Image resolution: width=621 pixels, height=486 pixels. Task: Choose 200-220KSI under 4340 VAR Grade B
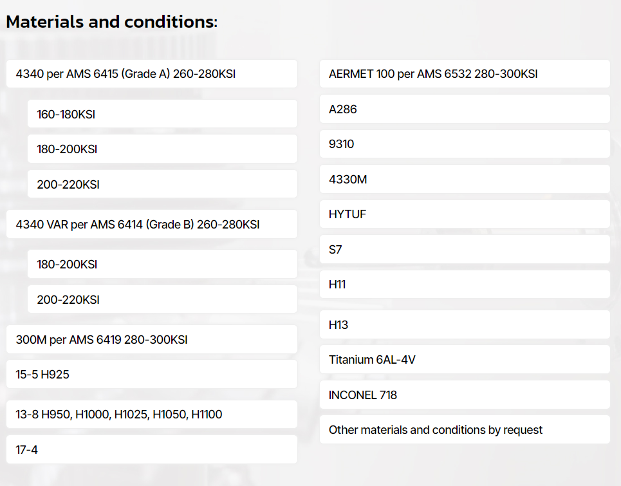[x=162, y=299]
